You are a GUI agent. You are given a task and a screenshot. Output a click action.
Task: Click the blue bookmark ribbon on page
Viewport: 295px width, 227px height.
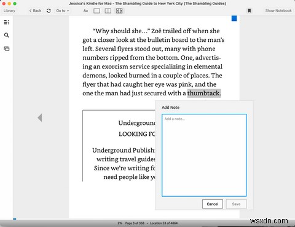coord(234,18)
